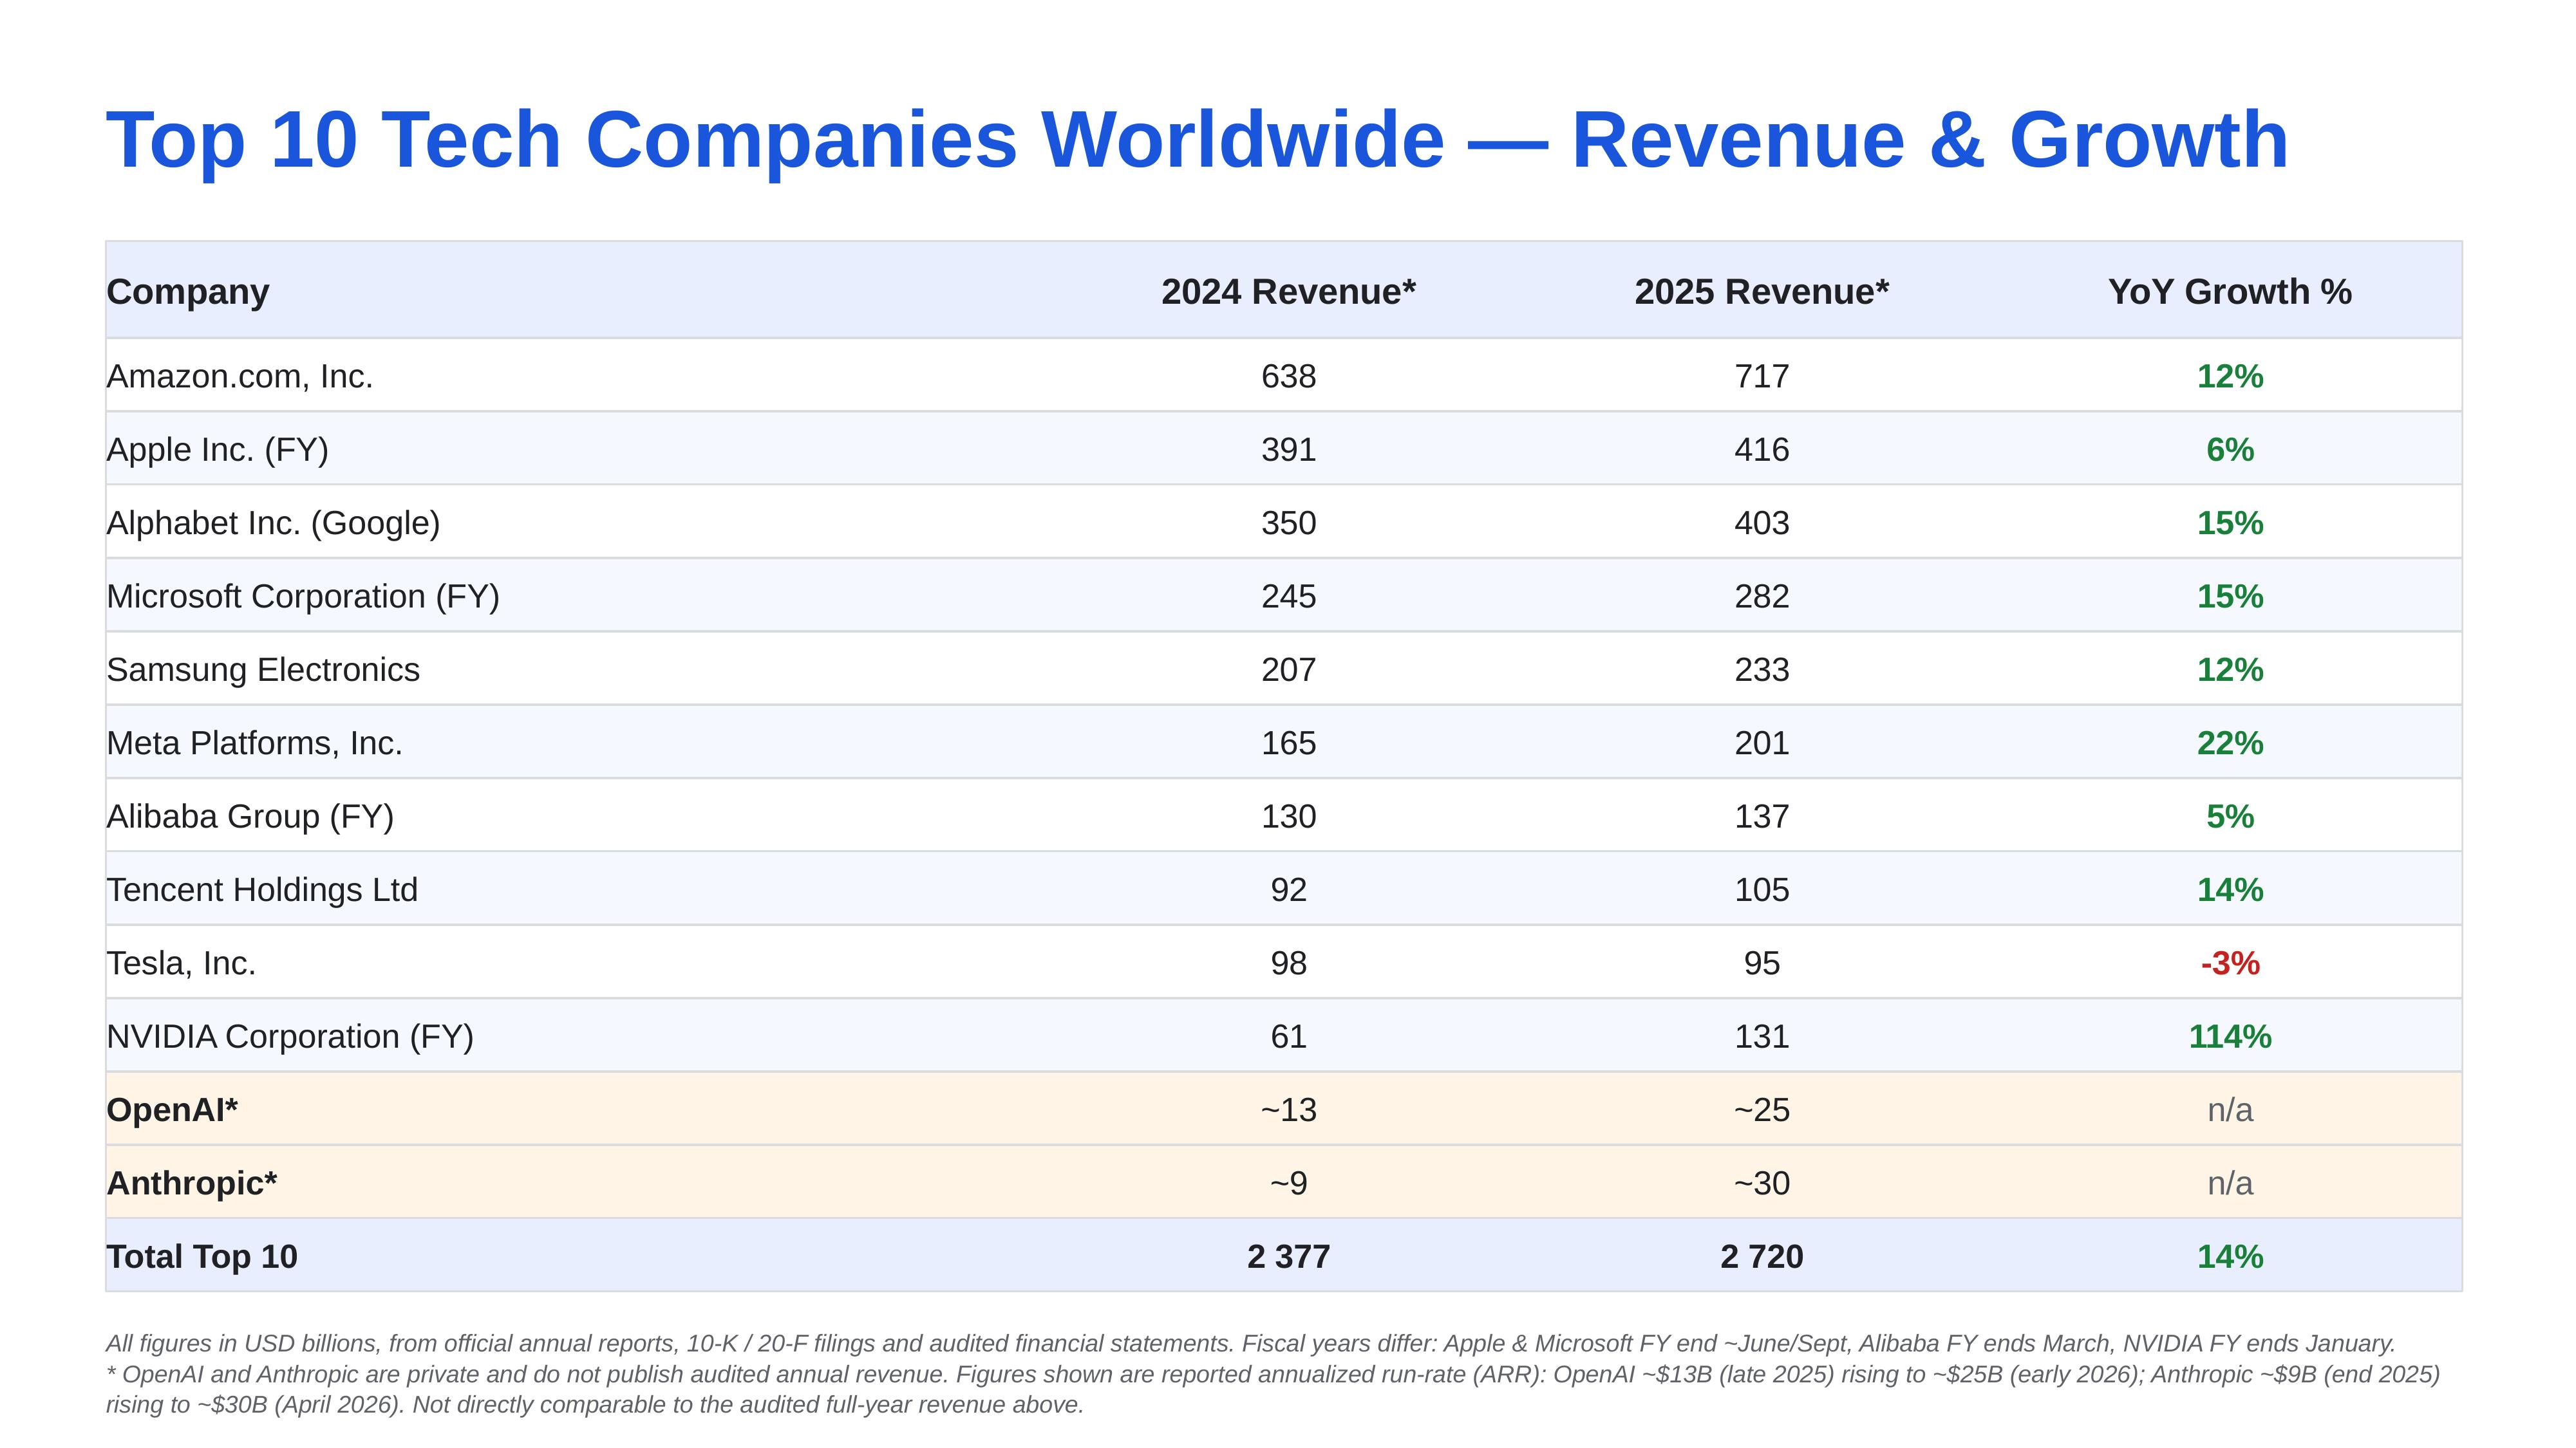Click NVIDIA's 2025 revenue '131'

pos(1761,1036)
